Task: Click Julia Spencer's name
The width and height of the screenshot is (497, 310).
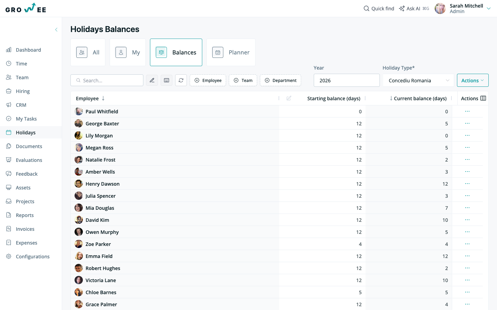Action: click(x=100, y=196)
